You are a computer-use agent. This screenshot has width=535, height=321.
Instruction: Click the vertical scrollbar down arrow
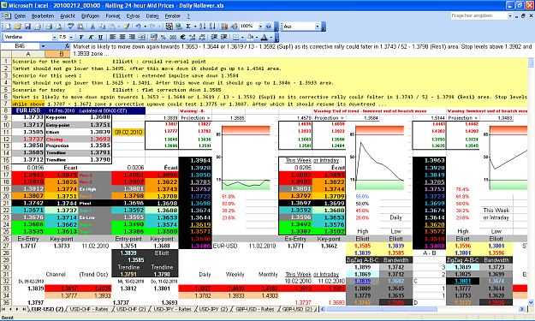pos(531,302)
